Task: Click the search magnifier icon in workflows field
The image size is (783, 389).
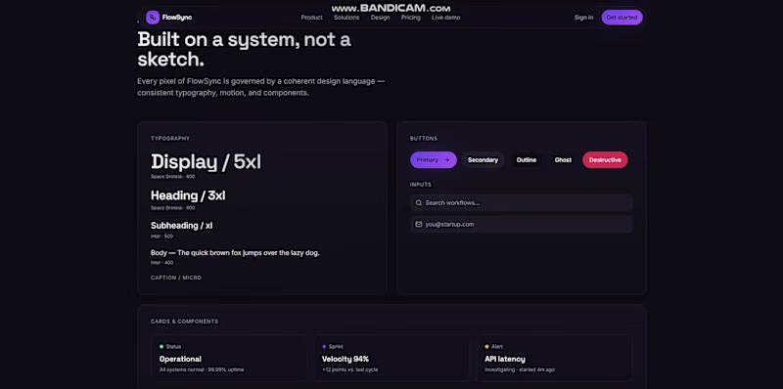Action: pos(419,203)
